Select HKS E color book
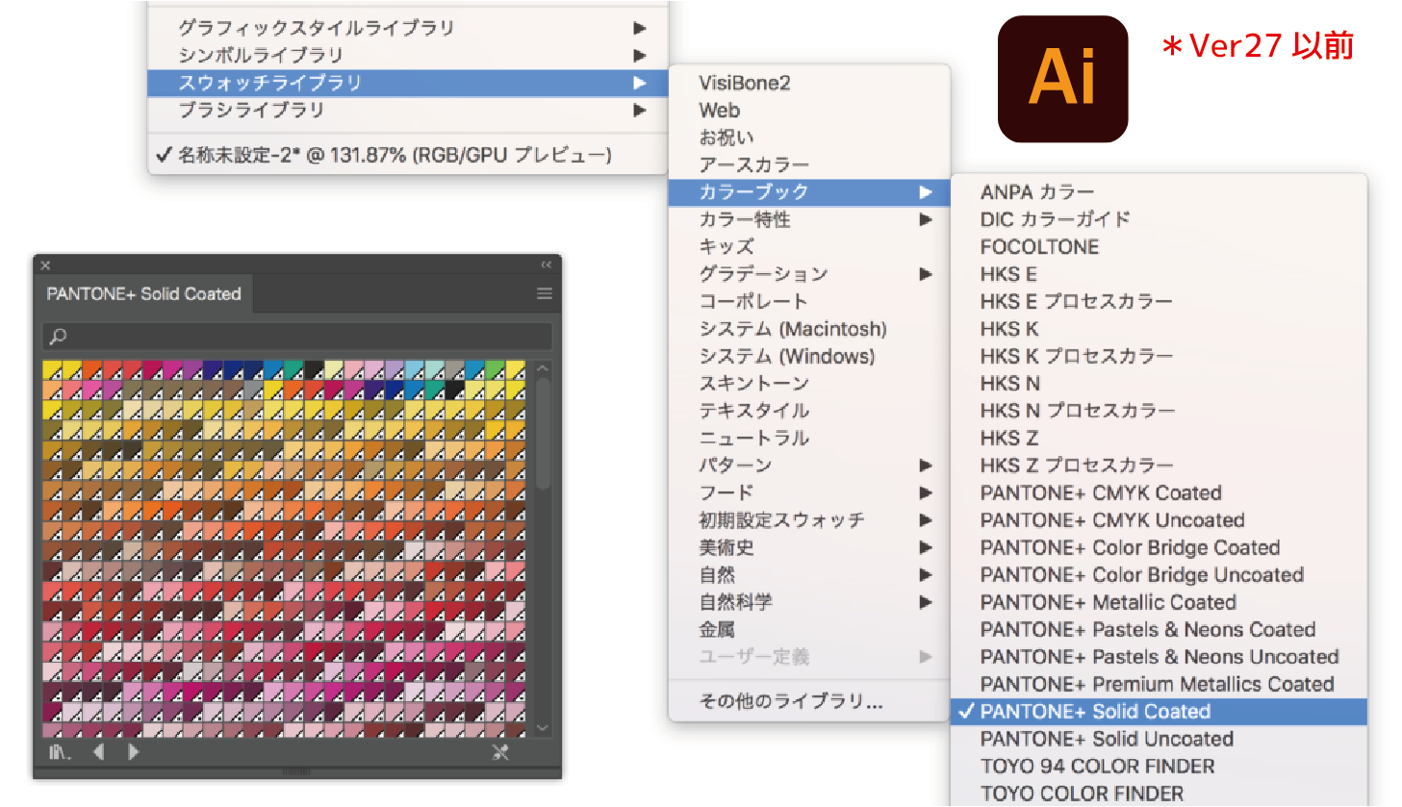 tap(1159, 274)
